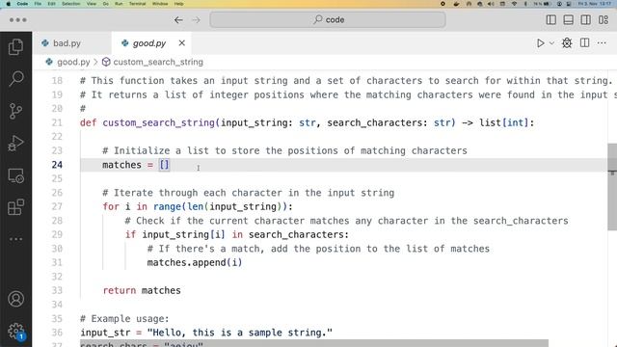The width and height of the screenshot is (617, 347).
Task: Open the Extensions view
Action: coord(15,207)
